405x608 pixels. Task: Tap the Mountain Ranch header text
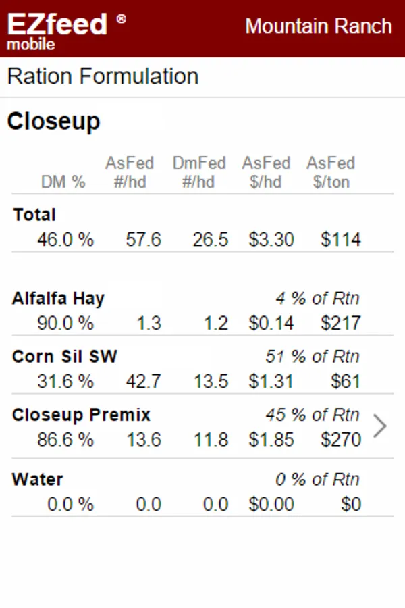319,26
